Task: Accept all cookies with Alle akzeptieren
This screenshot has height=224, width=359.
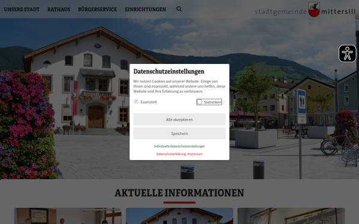Action: click(x=180, y=119)
